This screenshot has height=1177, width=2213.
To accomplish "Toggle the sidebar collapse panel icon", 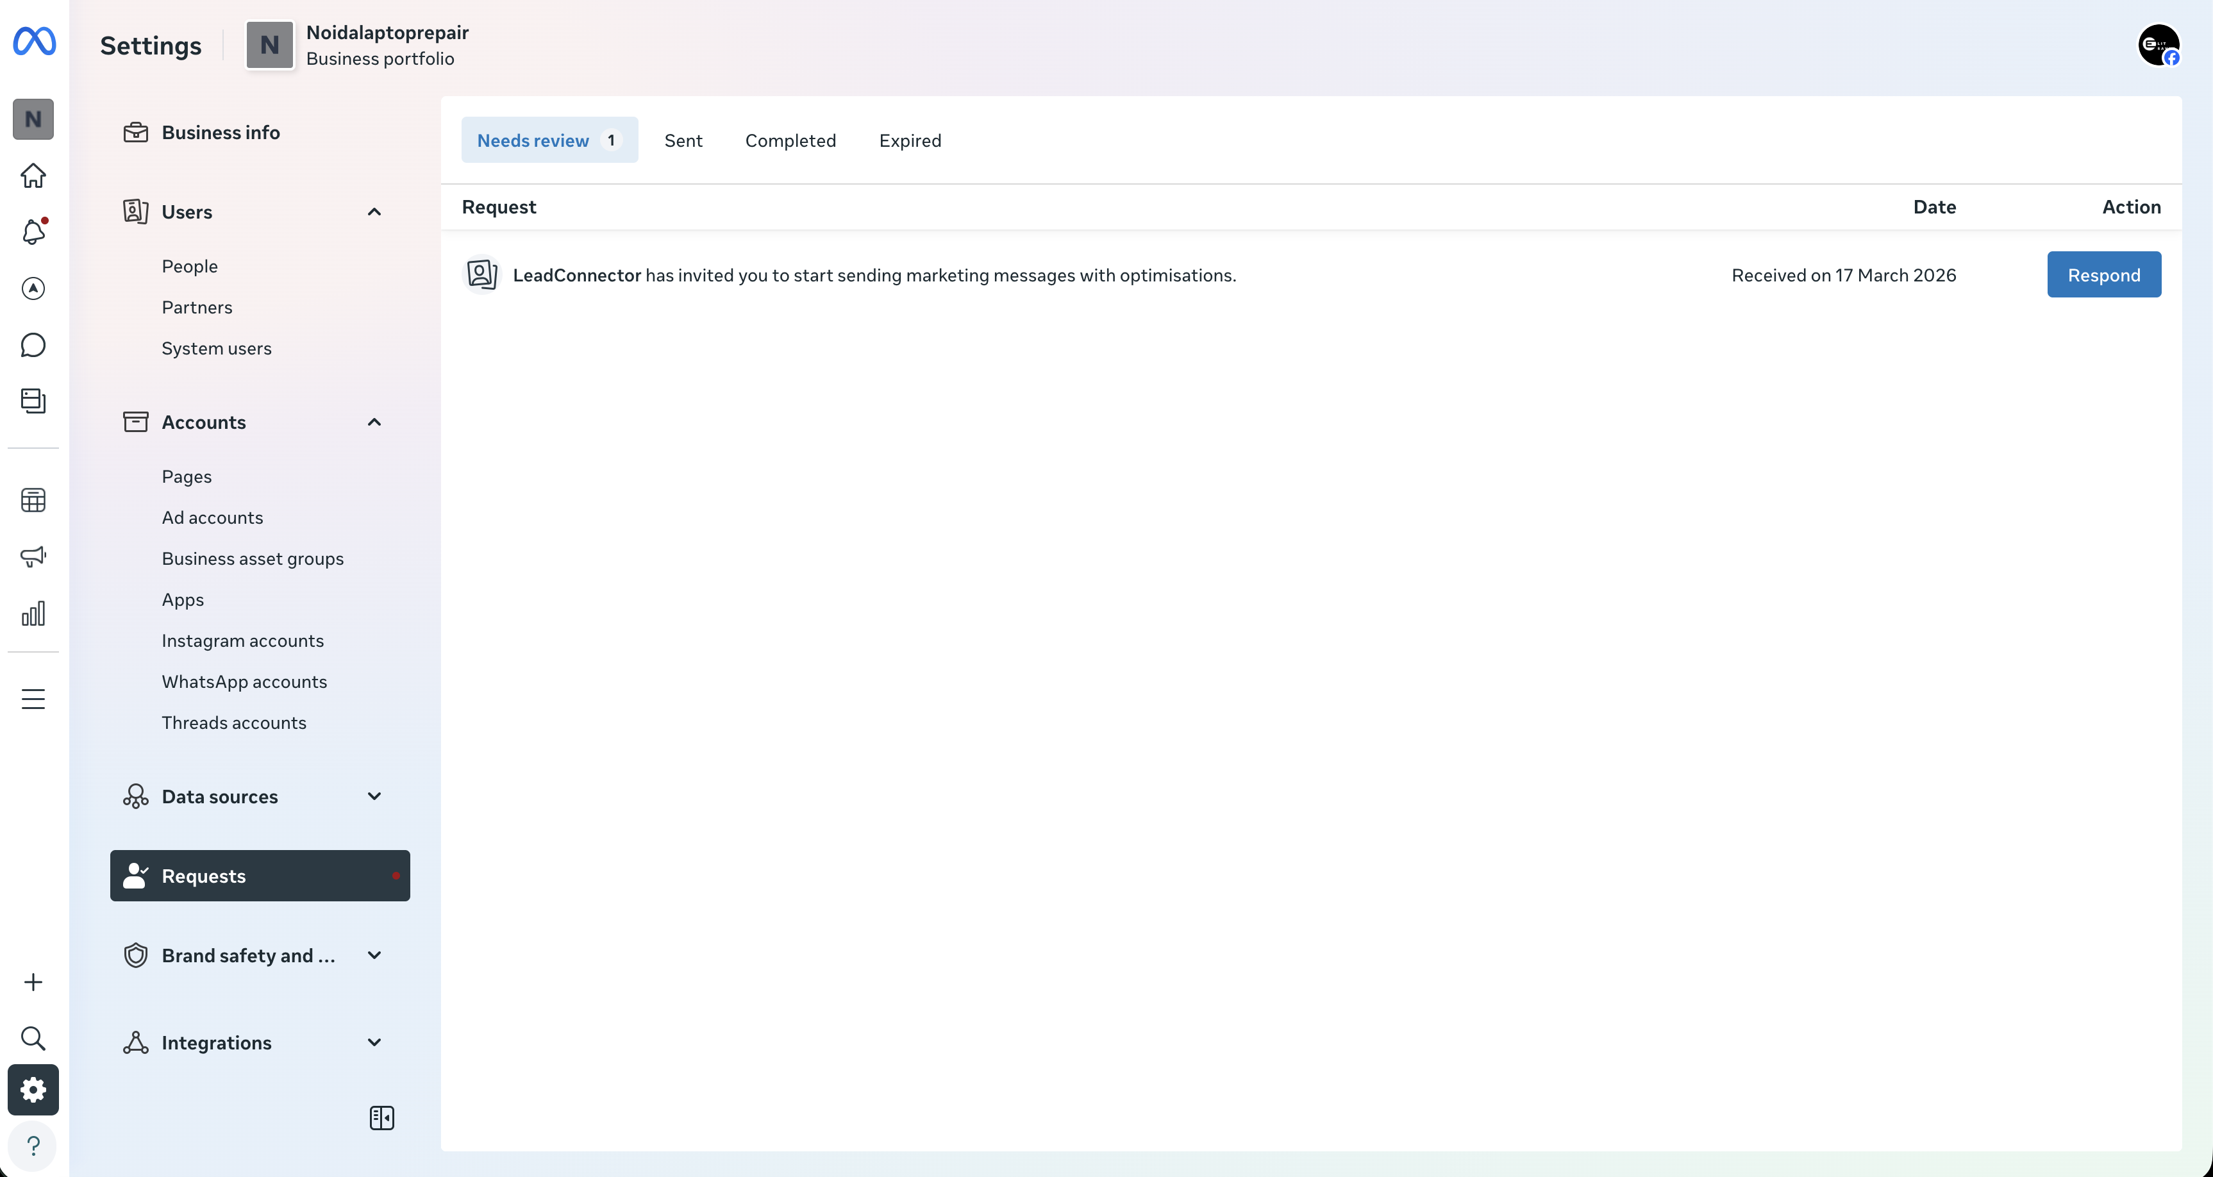I will [x=381, y=1118].
